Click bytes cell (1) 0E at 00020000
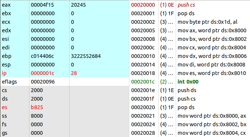The image size is (250, 137). point(167,5)
